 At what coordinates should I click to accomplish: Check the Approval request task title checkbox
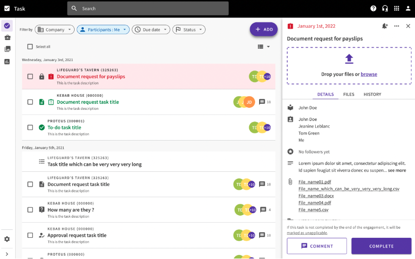click(30, 235)
